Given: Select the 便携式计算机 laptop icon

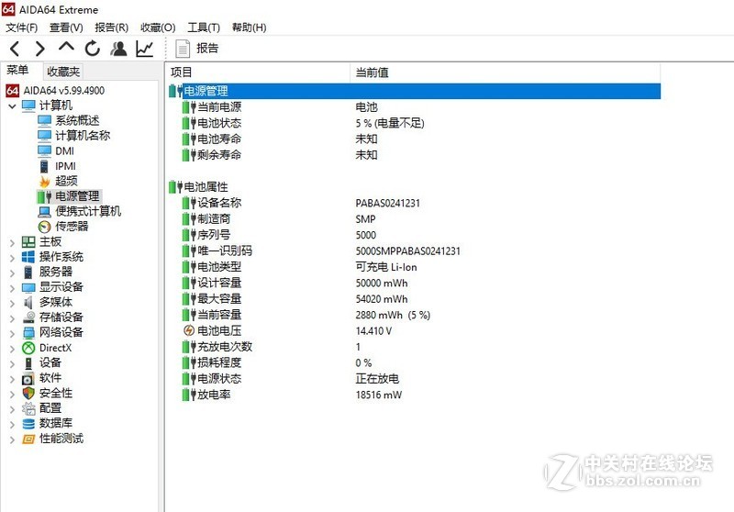Looking at the screenshot, I should click(x=44, y=212).
